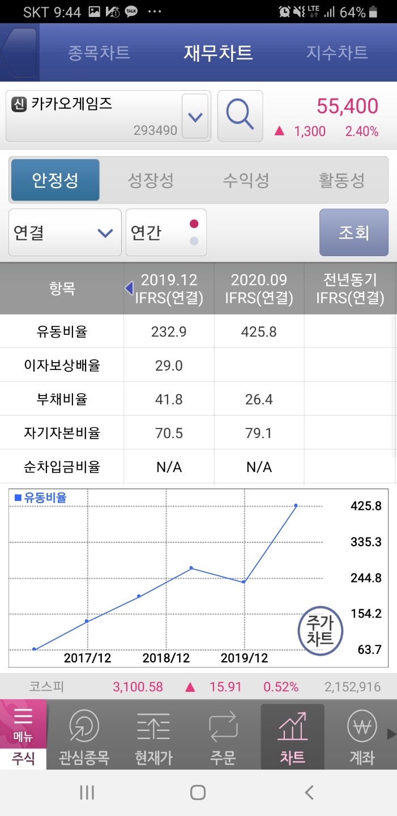Tap the left triangle before 2019.12 column
This screenshot has height=816, width=397.
(x=129, y=288)
